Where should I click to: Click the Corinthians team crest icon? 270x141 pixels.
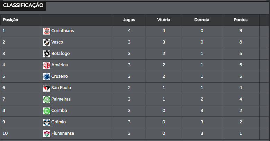pyautogui.click(x=46, y=31)
